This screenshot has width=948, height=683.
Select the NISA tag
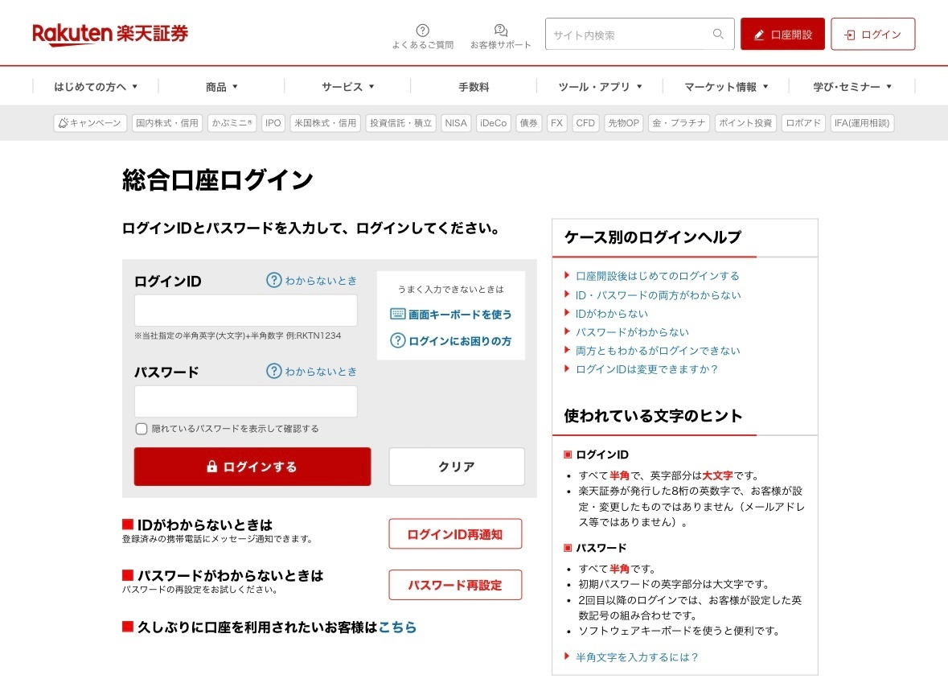coord(456,123)
